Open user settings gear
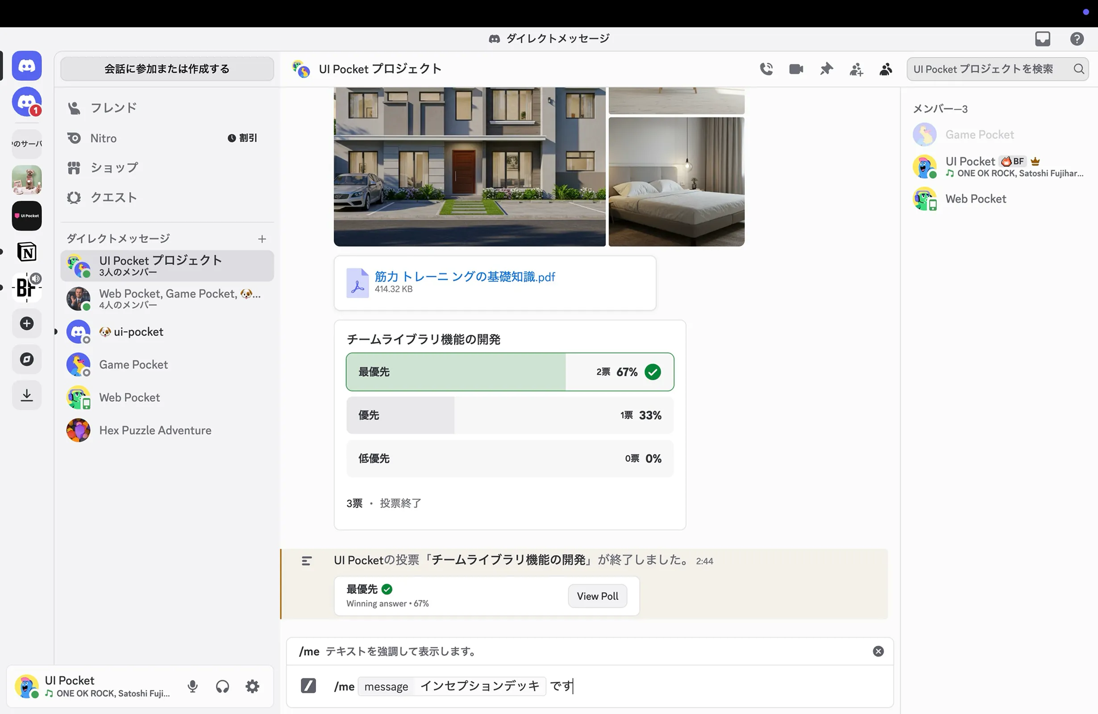Viewport: 1098px width, 714px height. (252, 686)
